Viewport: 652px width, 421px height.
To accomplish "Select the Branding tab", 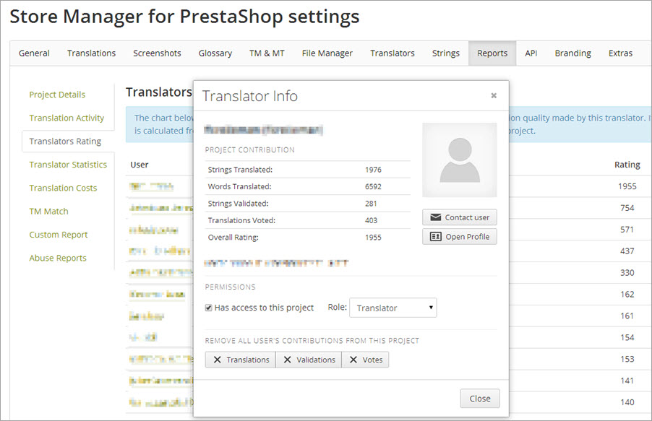I will pos(572,53).
